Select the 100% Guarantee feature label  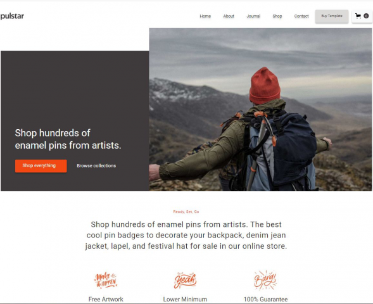click(265, 299)
